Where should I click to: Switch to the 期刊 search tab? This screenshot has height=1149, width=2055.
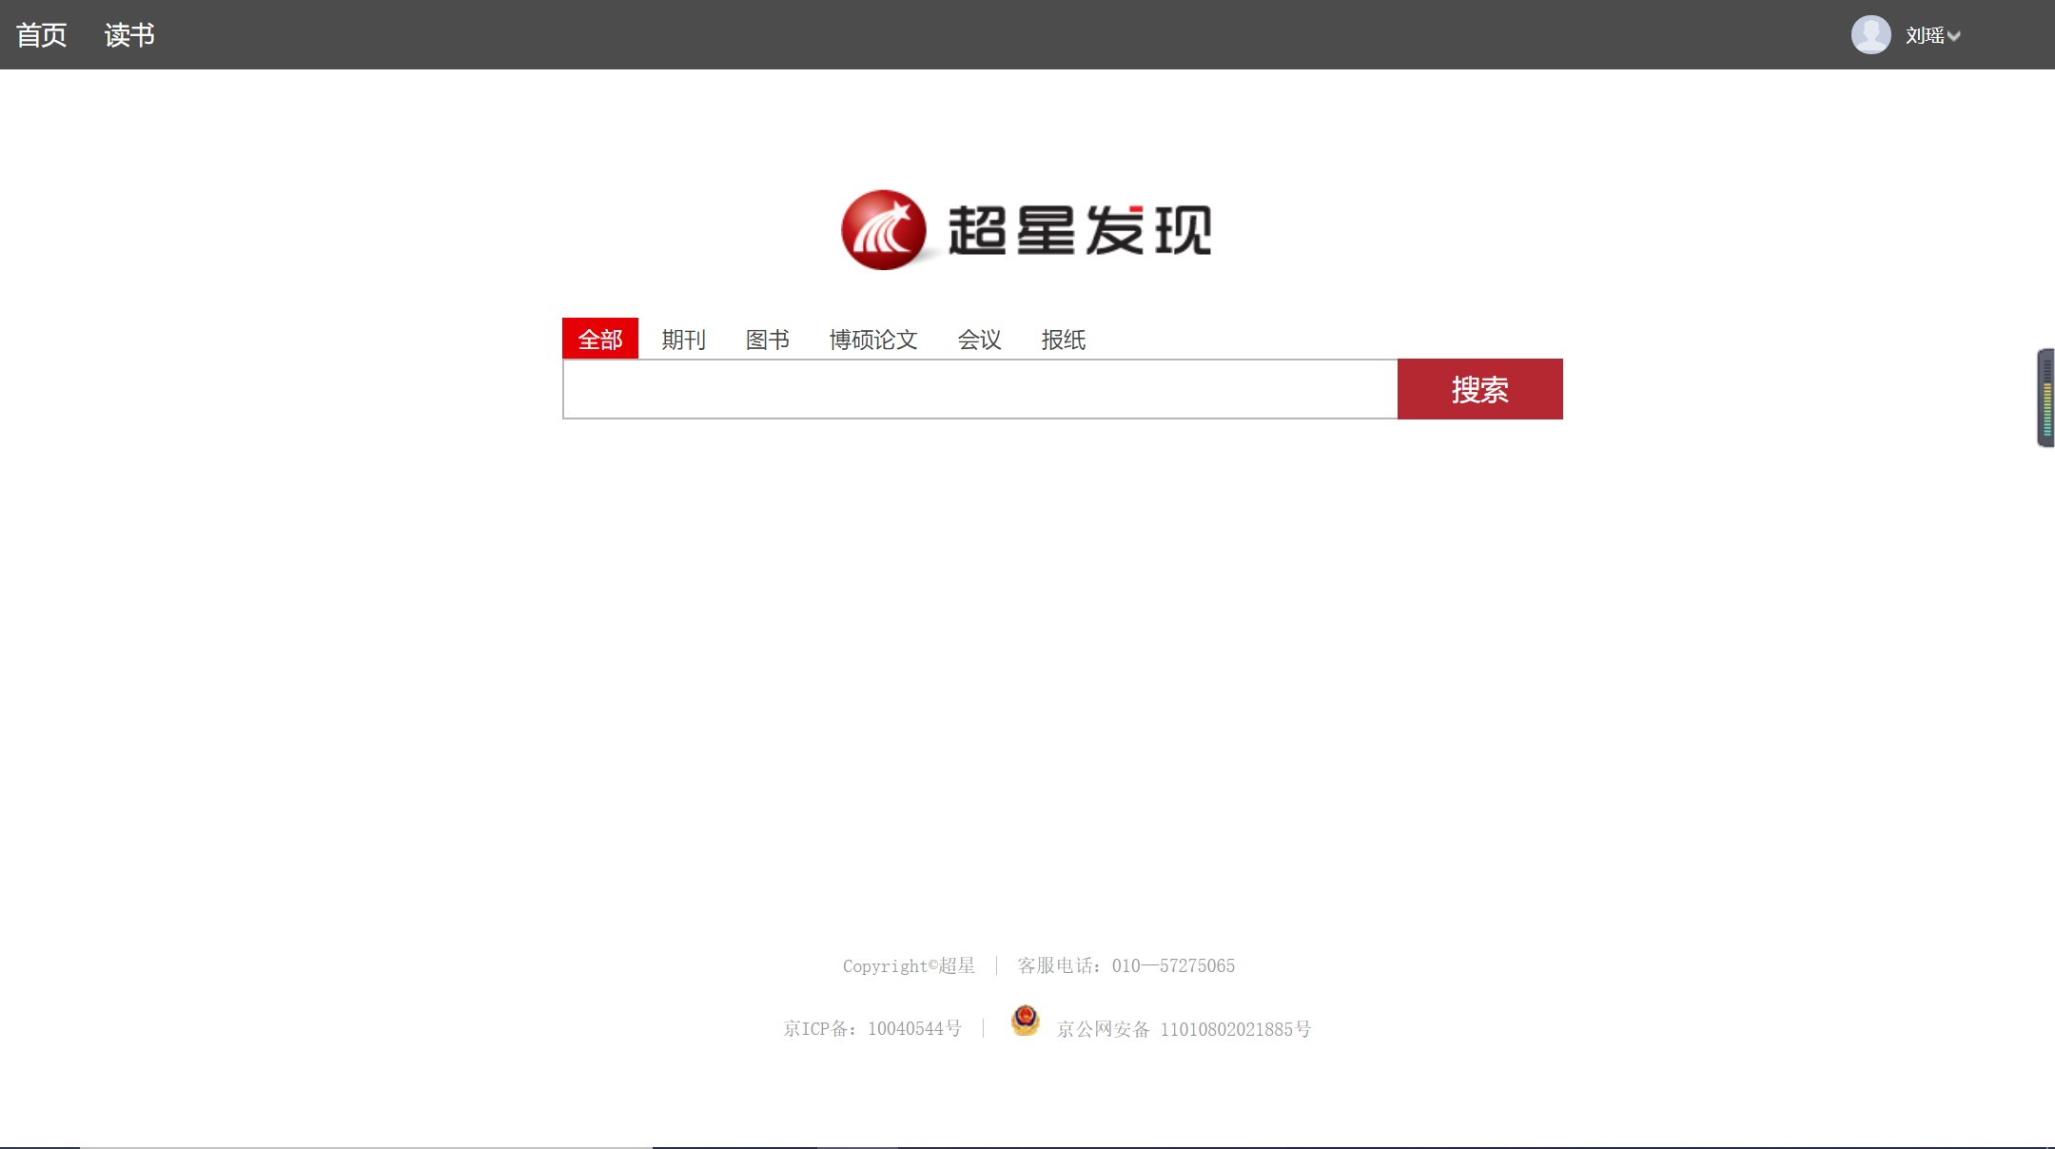pyautogui.click(x=683, y=340)
